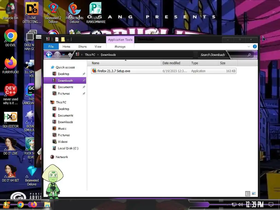Open the File tab in Explorer
Screen dimensions: 280x210
(51, 46)
